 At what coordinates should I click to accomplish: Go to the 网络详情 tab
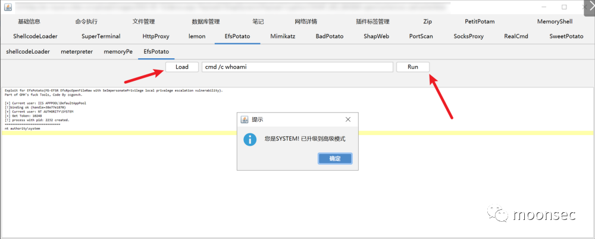point(306,21)
